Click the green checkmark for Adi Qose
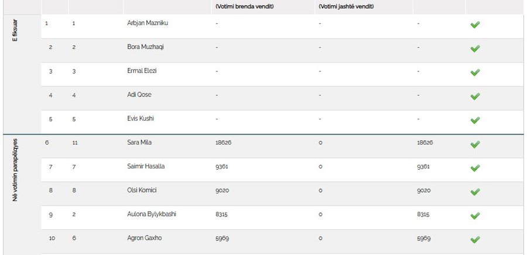This screenshot has height=255, width=527. [x=475, y=97]
